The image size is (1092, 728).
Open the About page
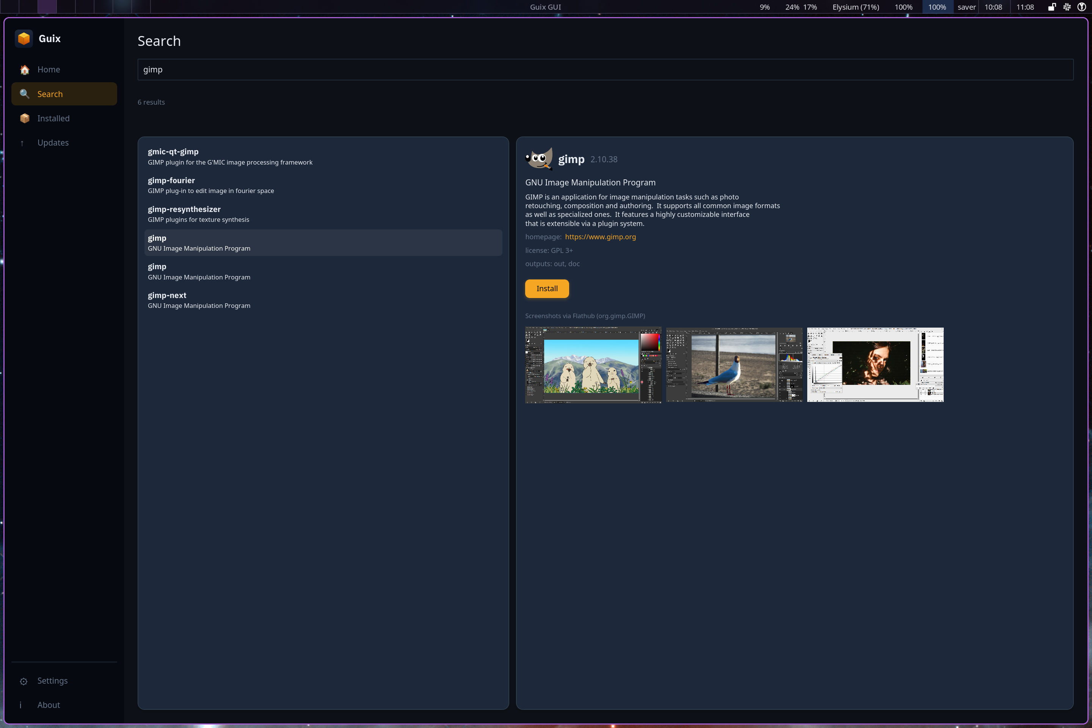pos(64,705)
